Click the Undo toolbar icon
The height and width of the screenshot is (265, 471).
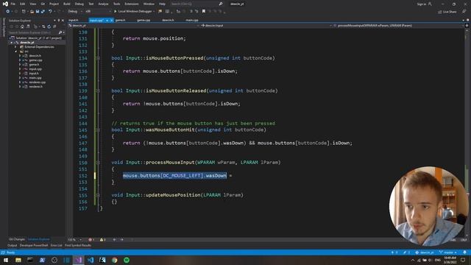pos(50,12)
